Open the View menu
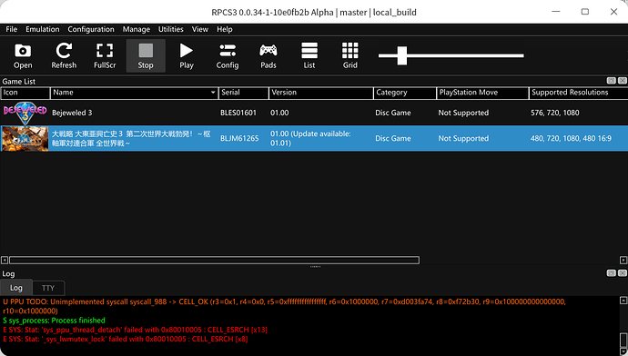This screenshot has height=356, width=628. pyautogui.click(x=200, y=29)
